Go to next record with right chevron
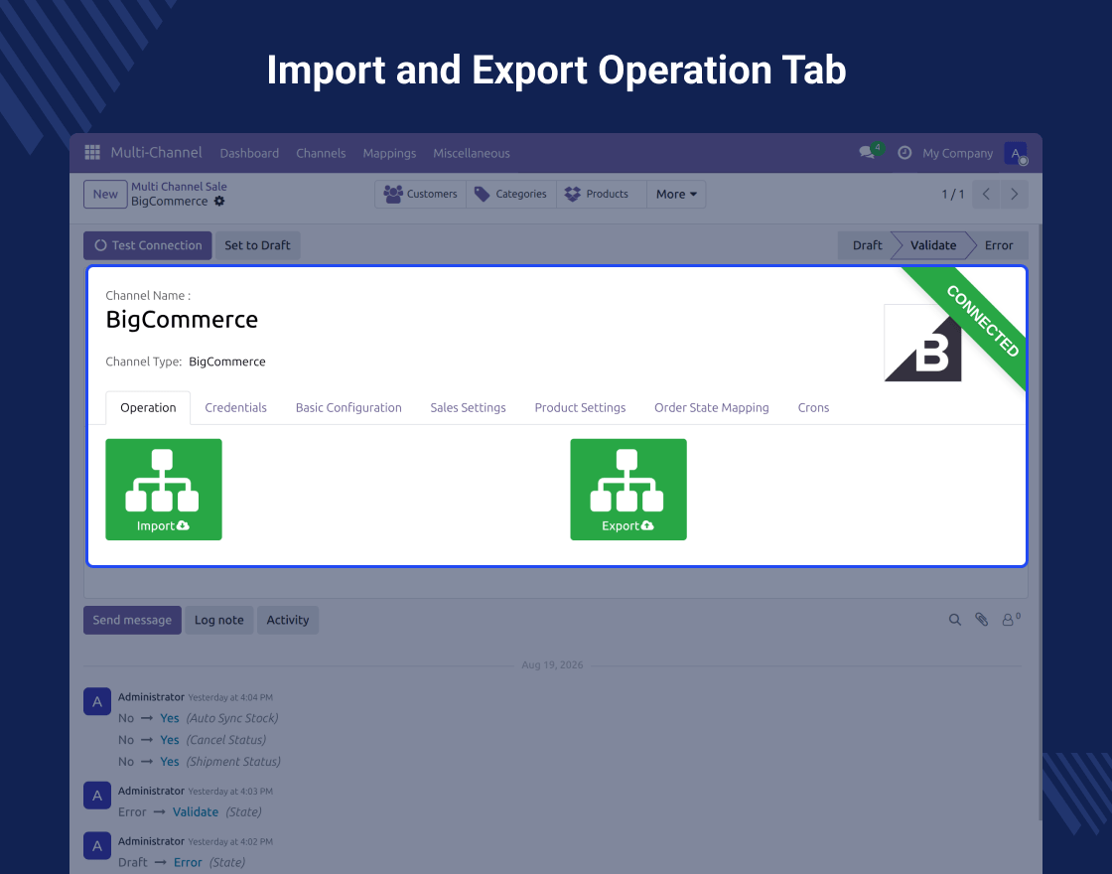 point(1014,195)
